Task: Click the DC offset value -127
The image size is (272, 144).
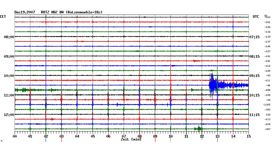Action: [x=267, y=52]
